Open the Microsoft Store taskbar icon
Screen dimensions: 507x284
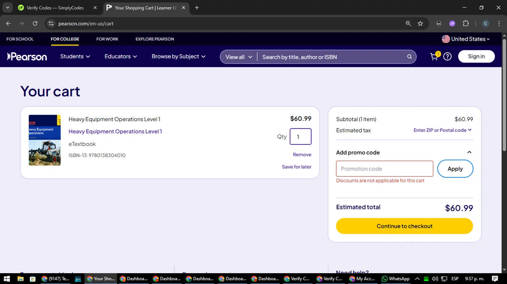pyautogui.click(x=32, y=279)
